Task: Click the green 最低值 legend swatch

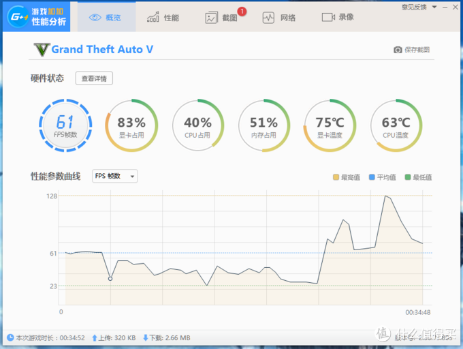Action: click(x=408, y=177)
